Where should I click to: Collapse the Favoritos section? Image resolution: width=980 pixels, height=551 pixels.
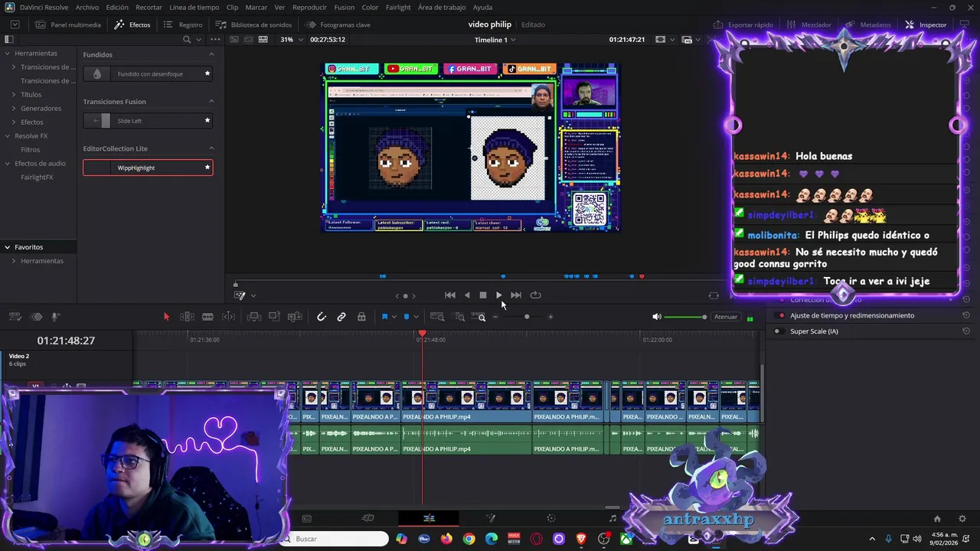(7, 247)
